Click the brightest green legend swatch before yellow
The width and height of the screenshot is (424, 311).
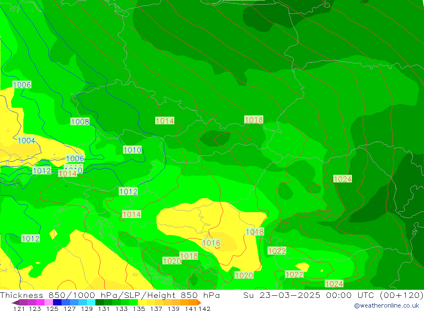134,303
